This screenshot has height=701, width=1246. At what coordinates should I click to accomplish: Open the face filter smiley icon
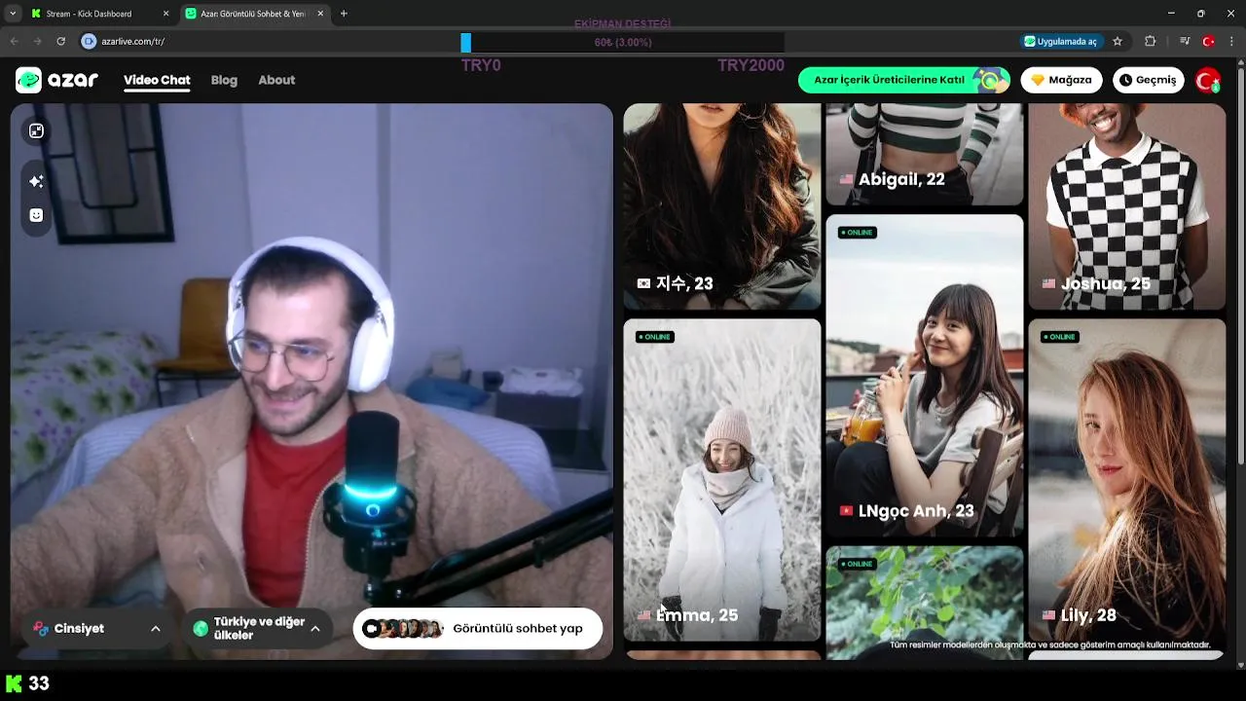[36, 215]
